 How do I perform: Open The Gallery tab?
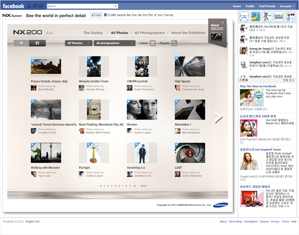pos(93,33)
